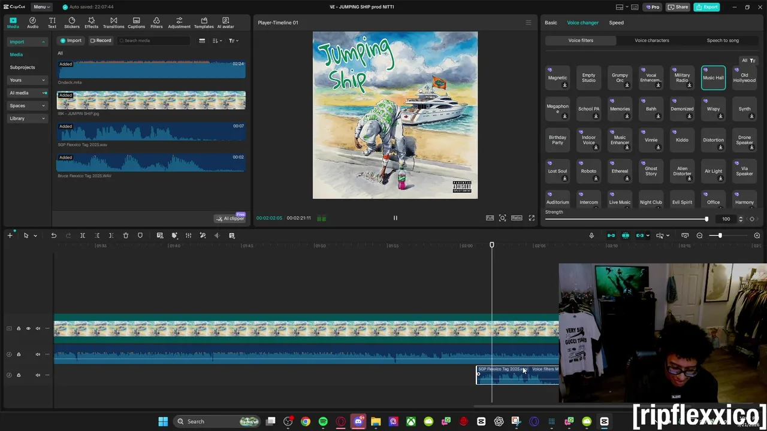This screenshot has height=431, width=767.
Task: Expand the Yours section in sidebar
Action: [28, 80]
